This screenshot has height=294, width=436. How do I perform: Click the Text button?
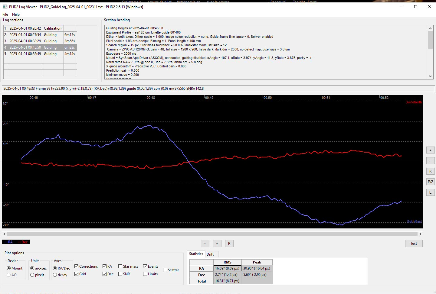(x=414, y=244)
